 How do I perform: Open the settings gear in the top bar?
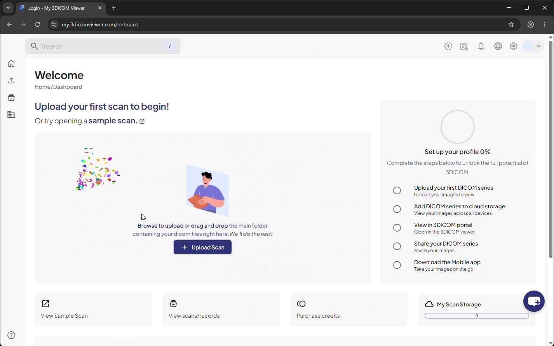514,46
